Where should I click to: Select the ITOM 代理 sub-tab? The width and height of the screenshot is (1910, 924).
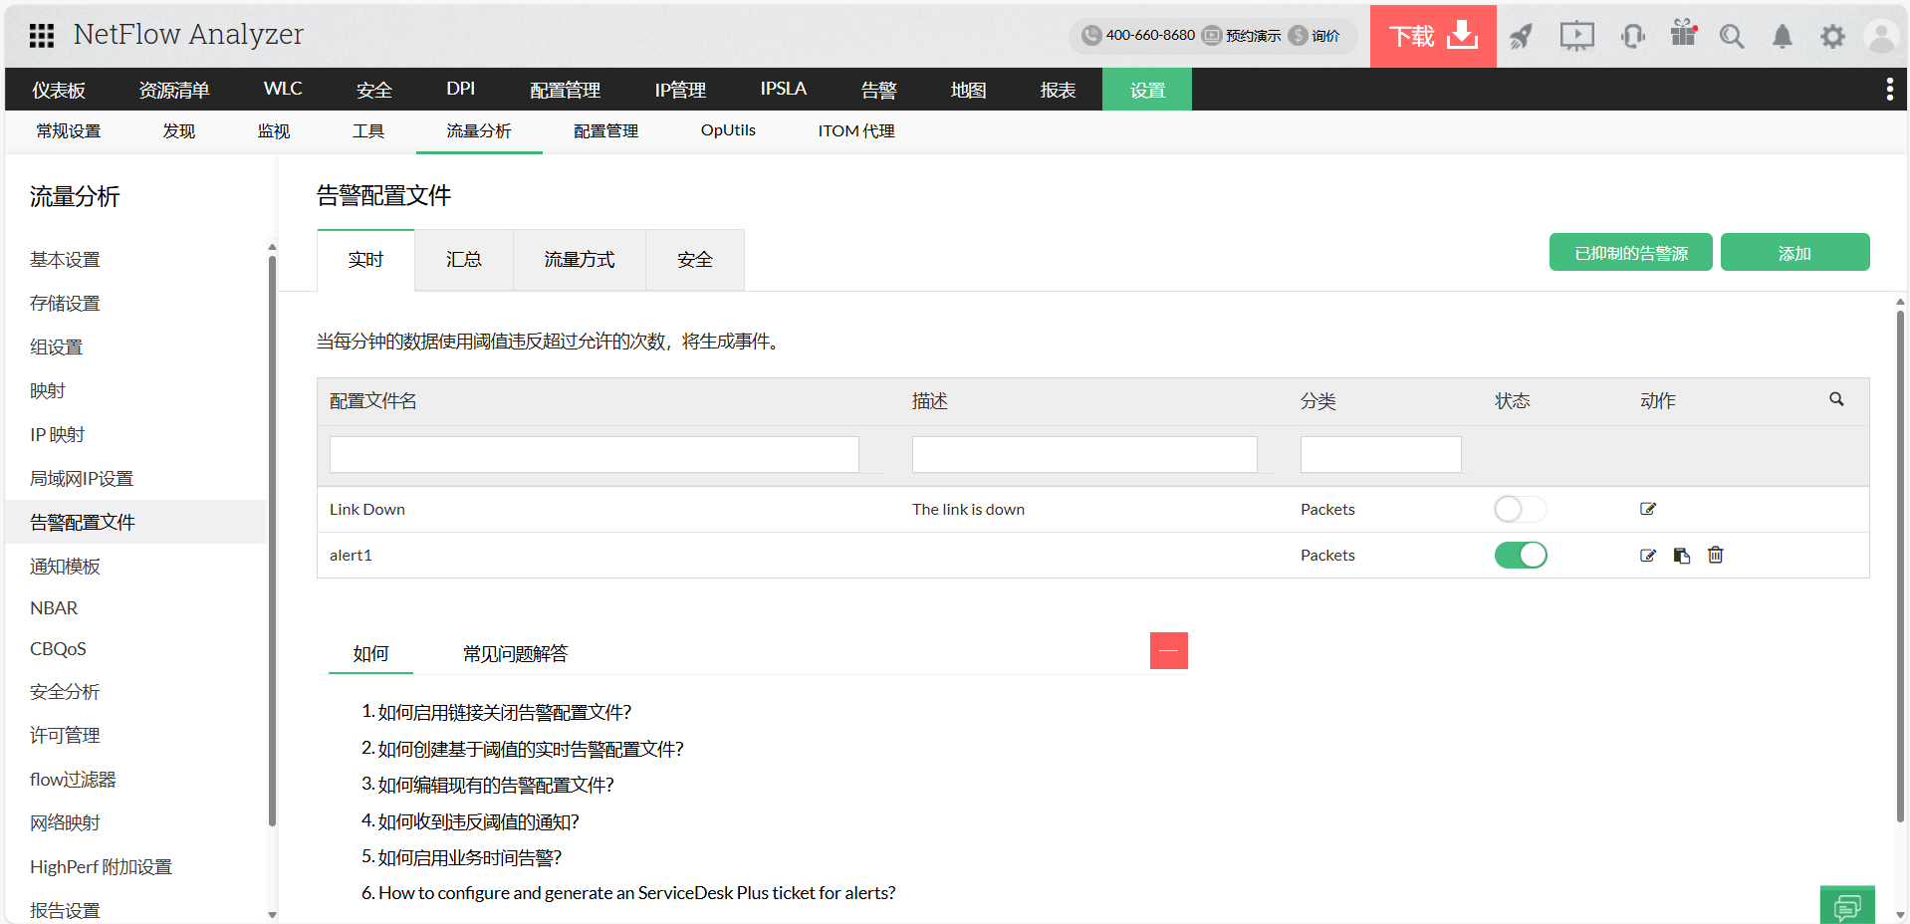(x=856, y=131)
